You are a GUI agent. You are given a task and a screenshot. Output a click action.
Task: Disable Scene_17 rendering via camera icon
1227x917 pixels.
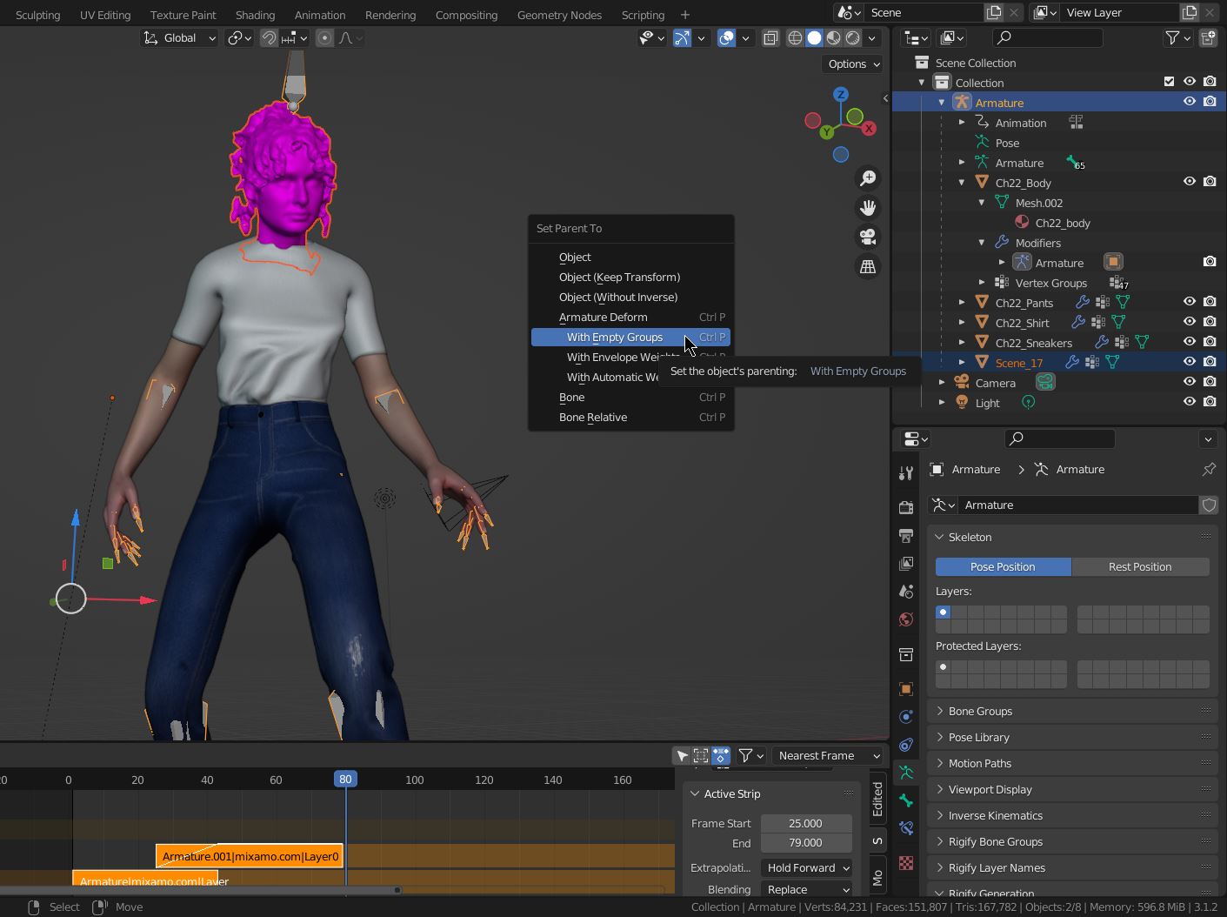(1210, 362)
